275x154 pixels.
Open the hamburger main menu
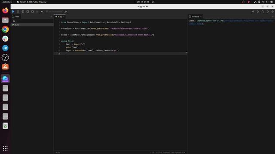point(18,12)
